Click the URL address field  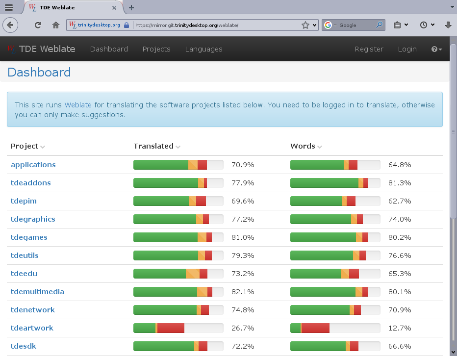click(x=217, y=25)
